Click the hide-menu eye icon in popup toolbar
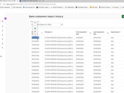This screenshot has height=93, width=124. (x=35, y=22)
